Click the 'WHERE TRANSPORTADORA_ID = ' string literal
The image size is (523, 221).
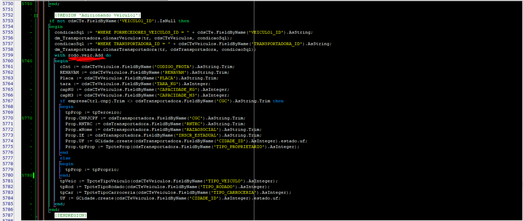(x=133, y=44)
